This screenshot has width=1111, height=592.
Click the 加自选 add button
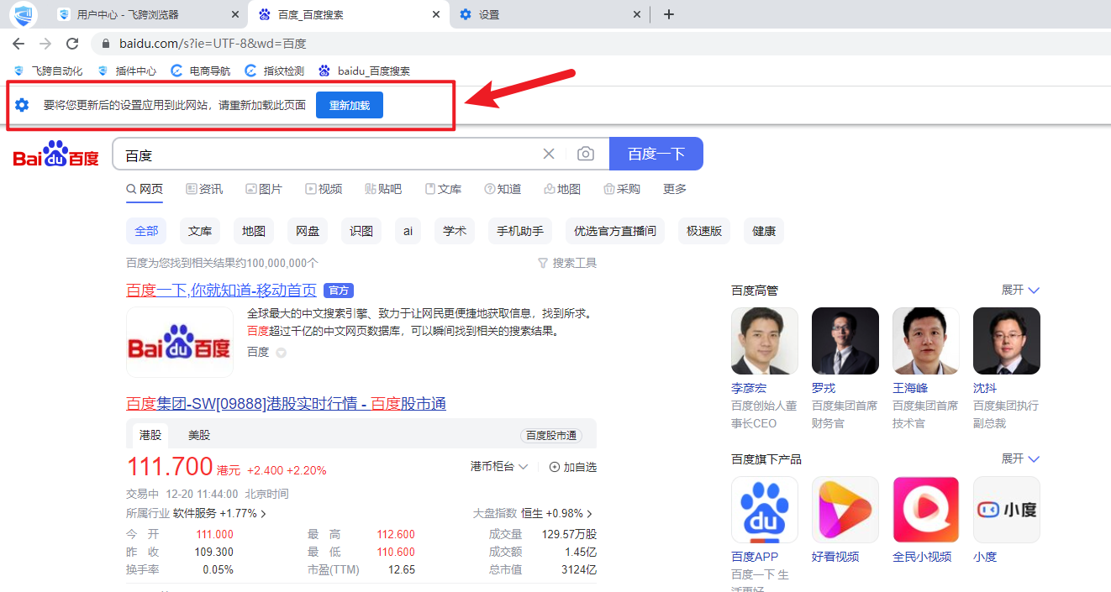point(573,467)
